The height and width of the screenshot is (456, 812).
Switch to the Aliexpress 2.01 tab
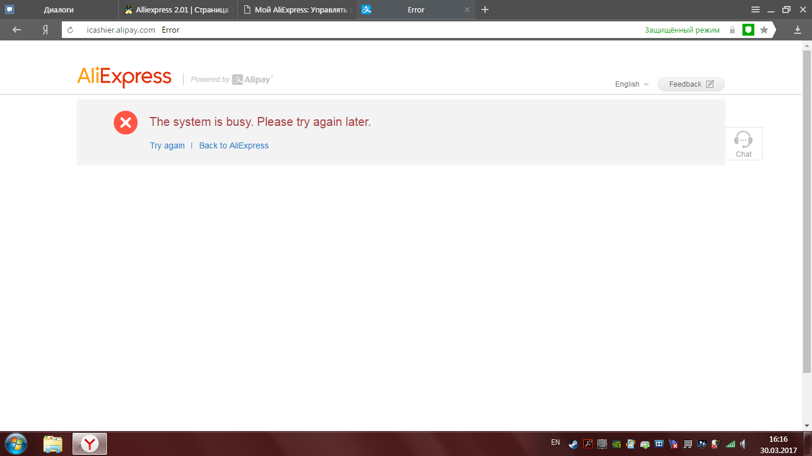178,9
